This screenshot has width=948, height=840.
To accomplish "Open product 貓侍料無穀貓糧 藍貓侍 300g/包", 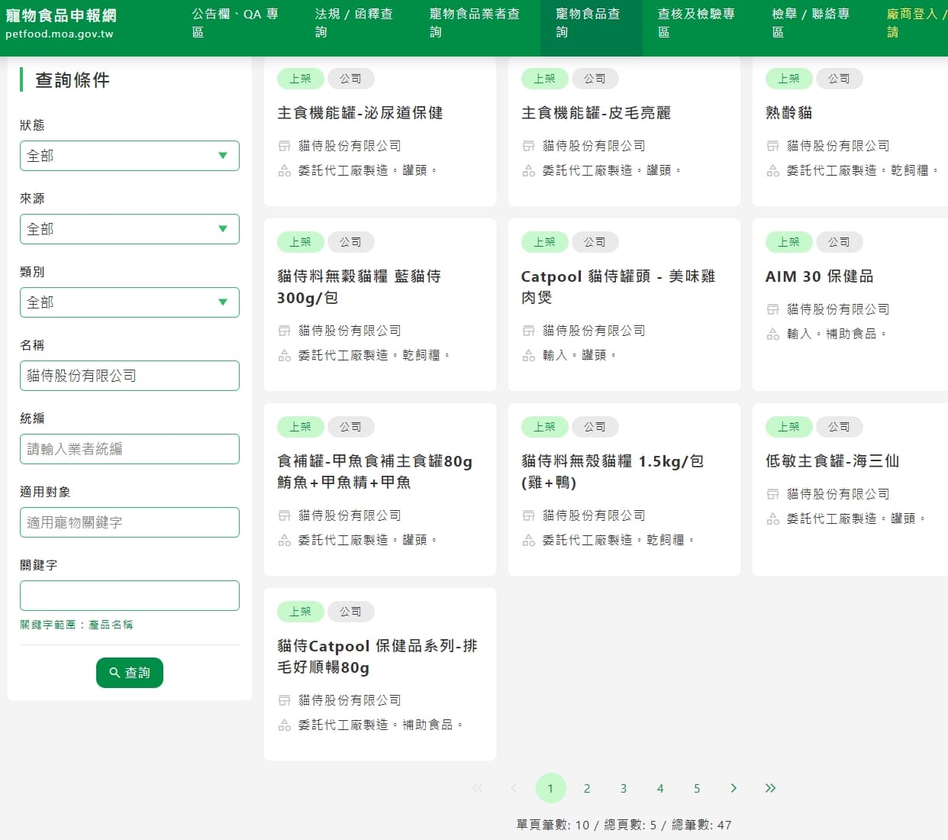I will tap(359, 287).
